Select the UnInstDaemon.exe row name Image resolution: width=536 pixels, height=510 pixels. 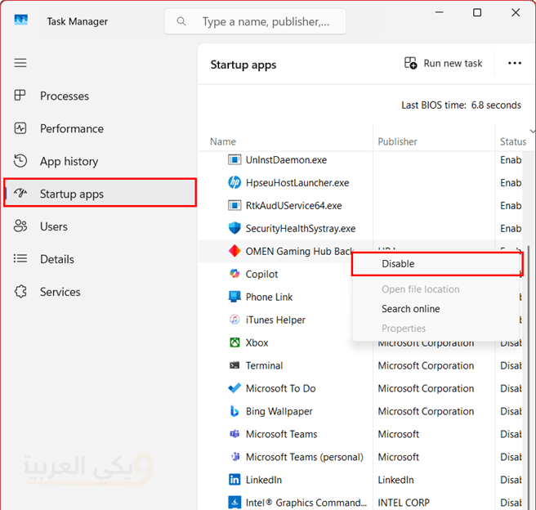(286, 159)
